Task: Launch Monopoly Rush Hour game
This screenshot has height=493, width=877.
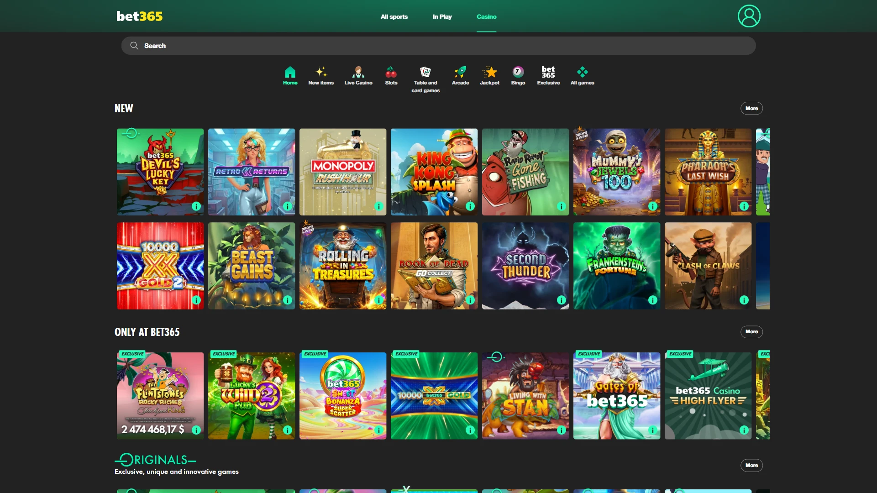Action: [x=343, y=172]
